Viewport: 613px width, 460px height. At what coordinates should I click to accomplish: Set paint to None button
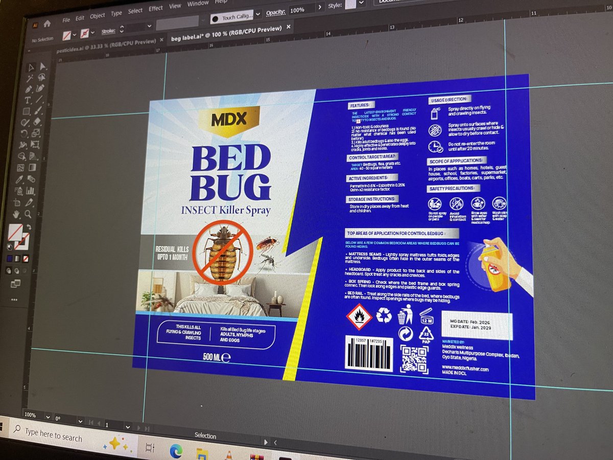pos(26,259)
